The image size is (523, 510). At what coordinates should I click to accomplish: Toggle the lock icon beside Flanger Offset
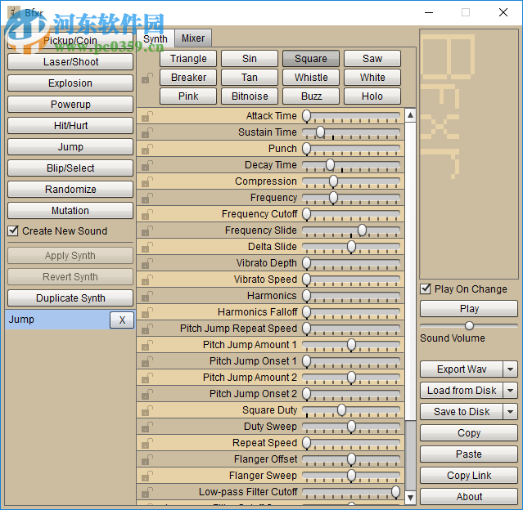point(147,459)
